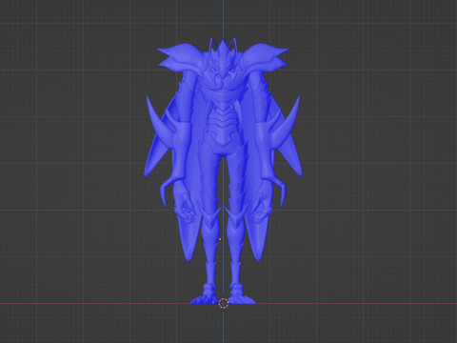The width and height of the screenshot is (457, 343).
Task: Click the orange object origin dot
Action: 220,239
